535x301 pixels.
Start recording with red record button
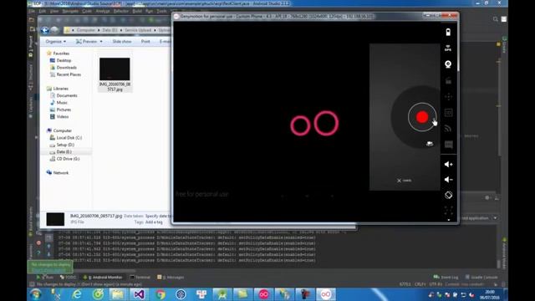click(x=422, y=117)
